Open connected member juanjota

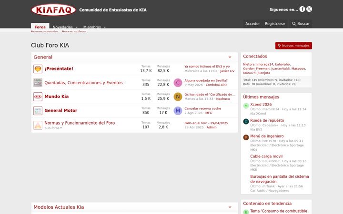click(x=263, y=73)
